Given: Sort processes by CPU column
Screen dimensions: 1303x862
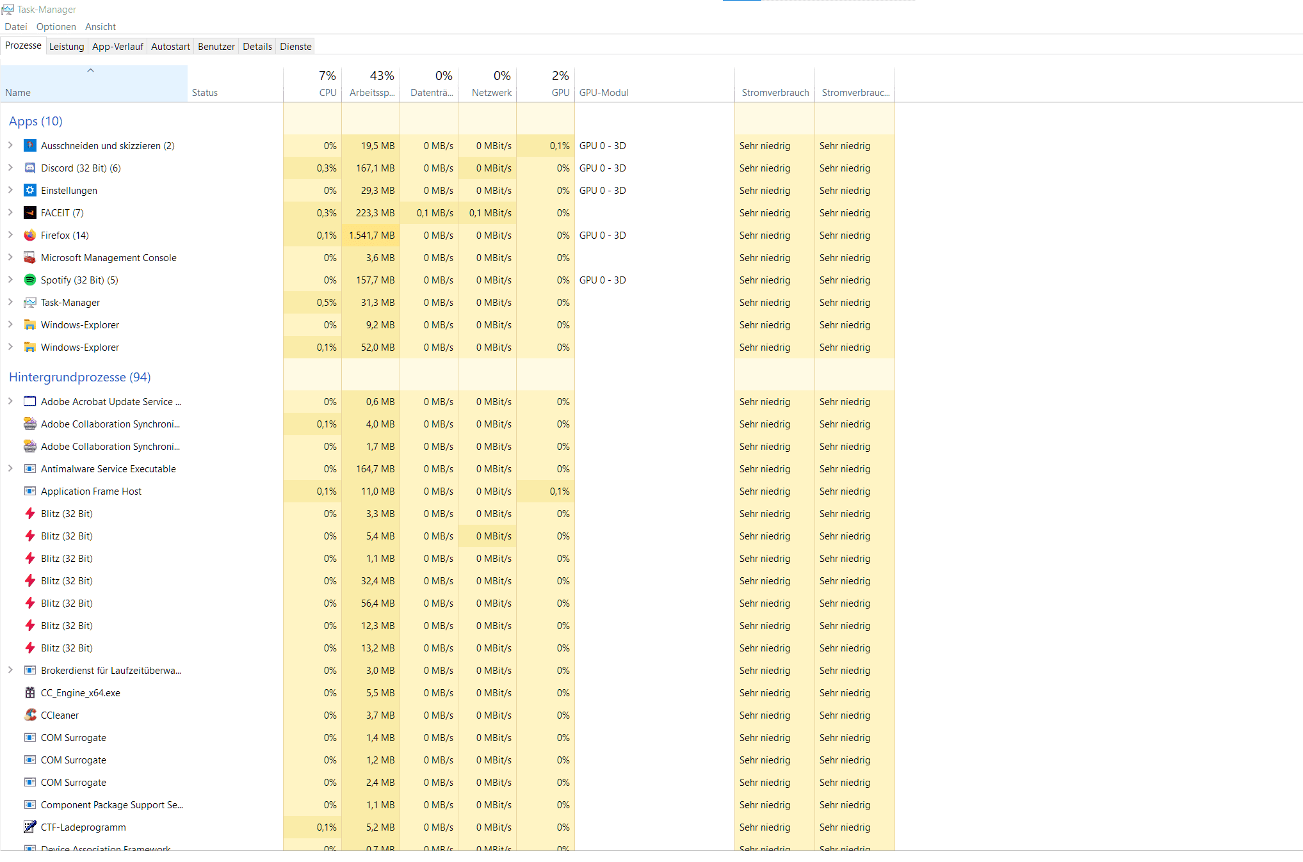Looking at the screenshot, I should 312,84.
